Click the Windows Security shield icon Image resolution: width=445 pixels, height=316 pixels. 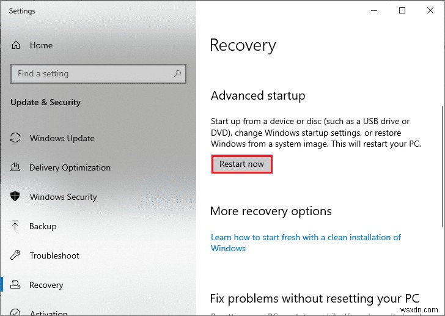(x=16, y=197)
